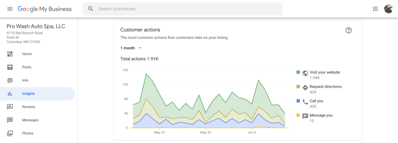Click the Info storefront icon

click(x=10, y=81)
